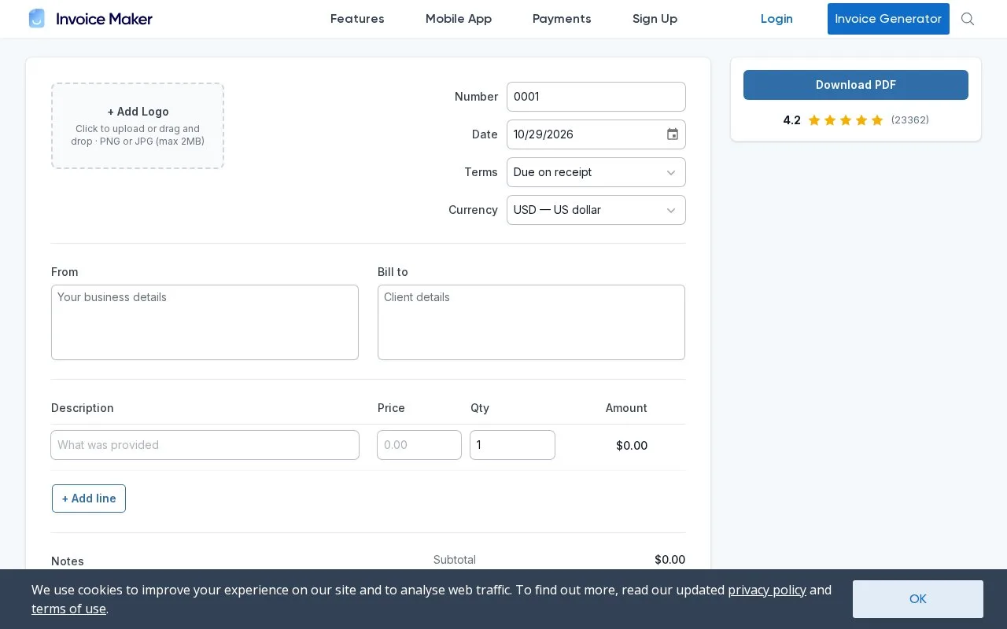Click the Notes label
The height and width of the screenshot is (629, 1007).
point(68,561)
